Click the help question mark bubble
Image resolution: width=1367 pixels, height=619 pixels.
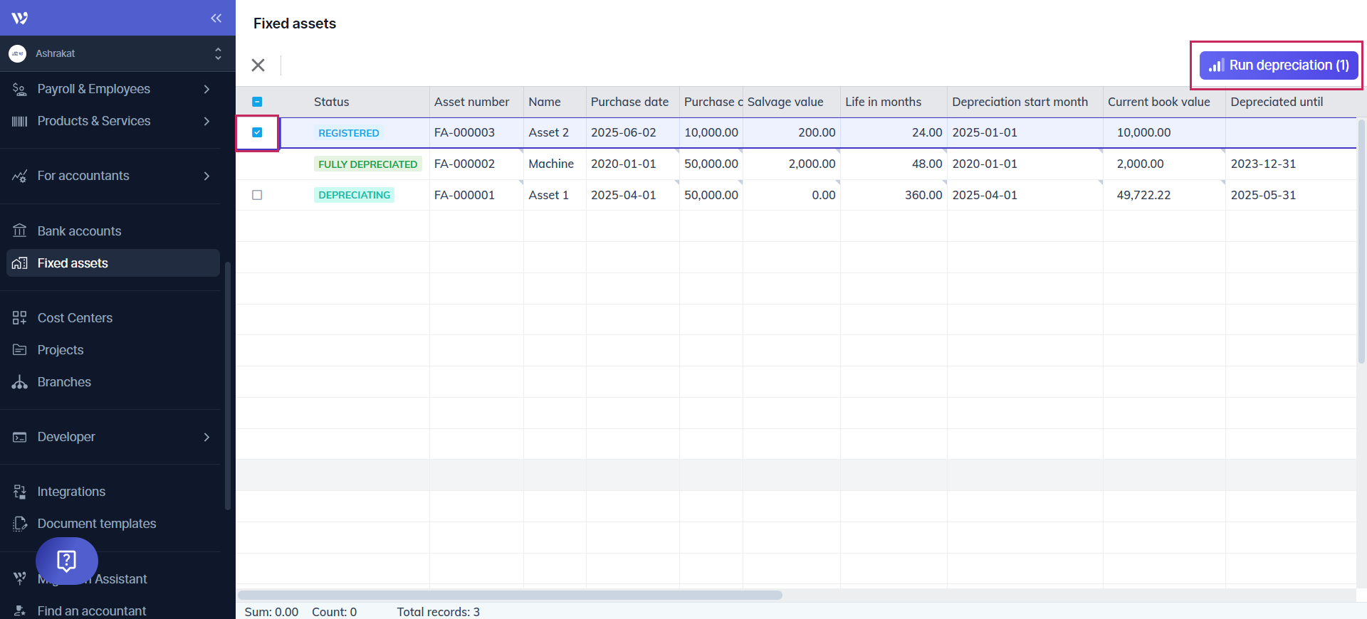67,561
